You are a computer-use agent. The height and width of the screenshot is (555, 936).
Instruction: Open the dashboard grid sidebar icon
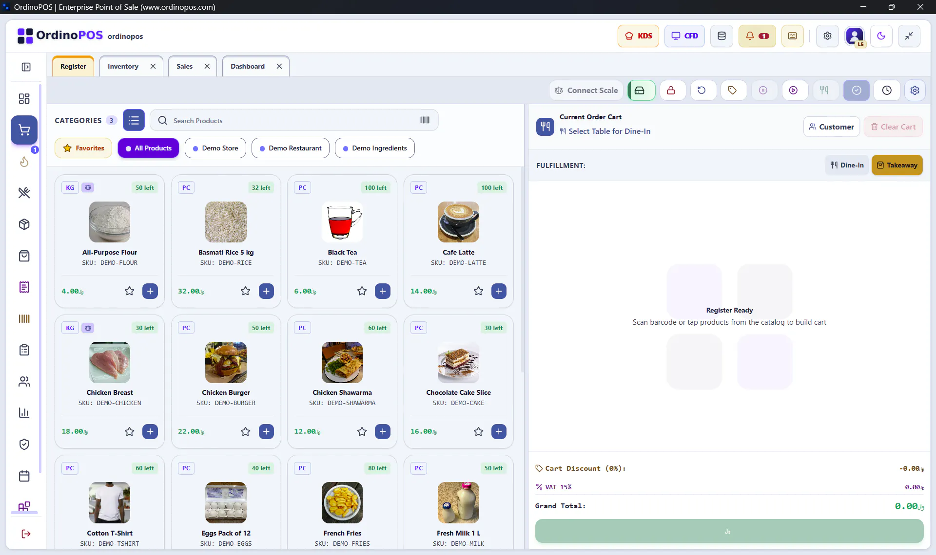(24, 99)
